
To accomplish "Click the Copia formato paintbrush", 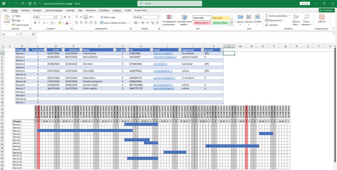I will [x=13, y=25].
